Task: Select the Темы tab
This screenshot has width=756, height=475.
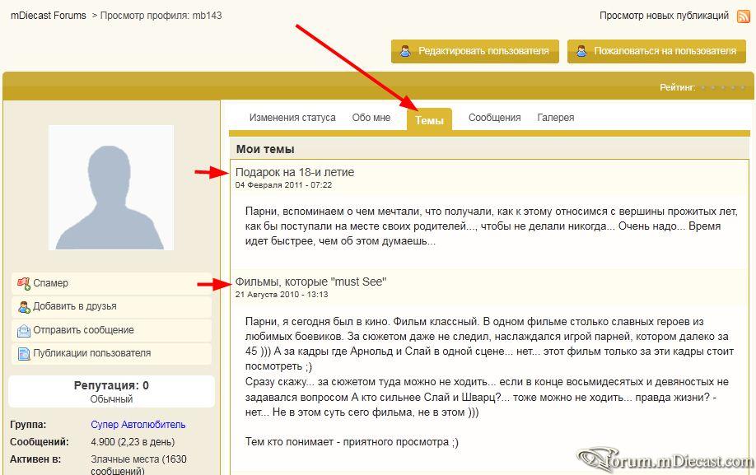Action: [x=429, y=120]
